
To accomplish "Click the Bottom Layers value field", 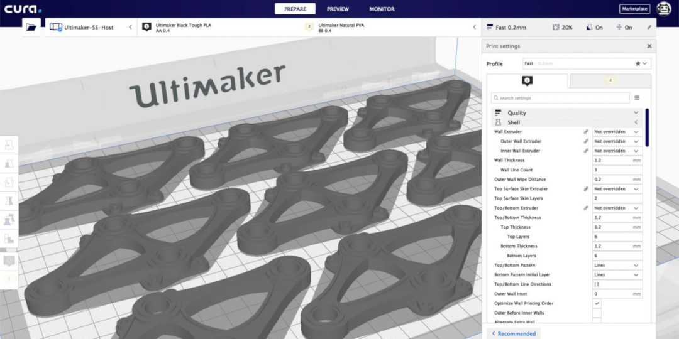I will (617, 256).
